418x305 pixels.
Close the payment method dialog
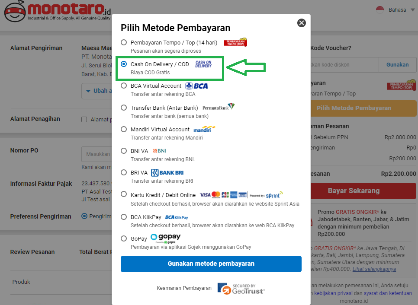pyautogui.click(x=302, y=23)
